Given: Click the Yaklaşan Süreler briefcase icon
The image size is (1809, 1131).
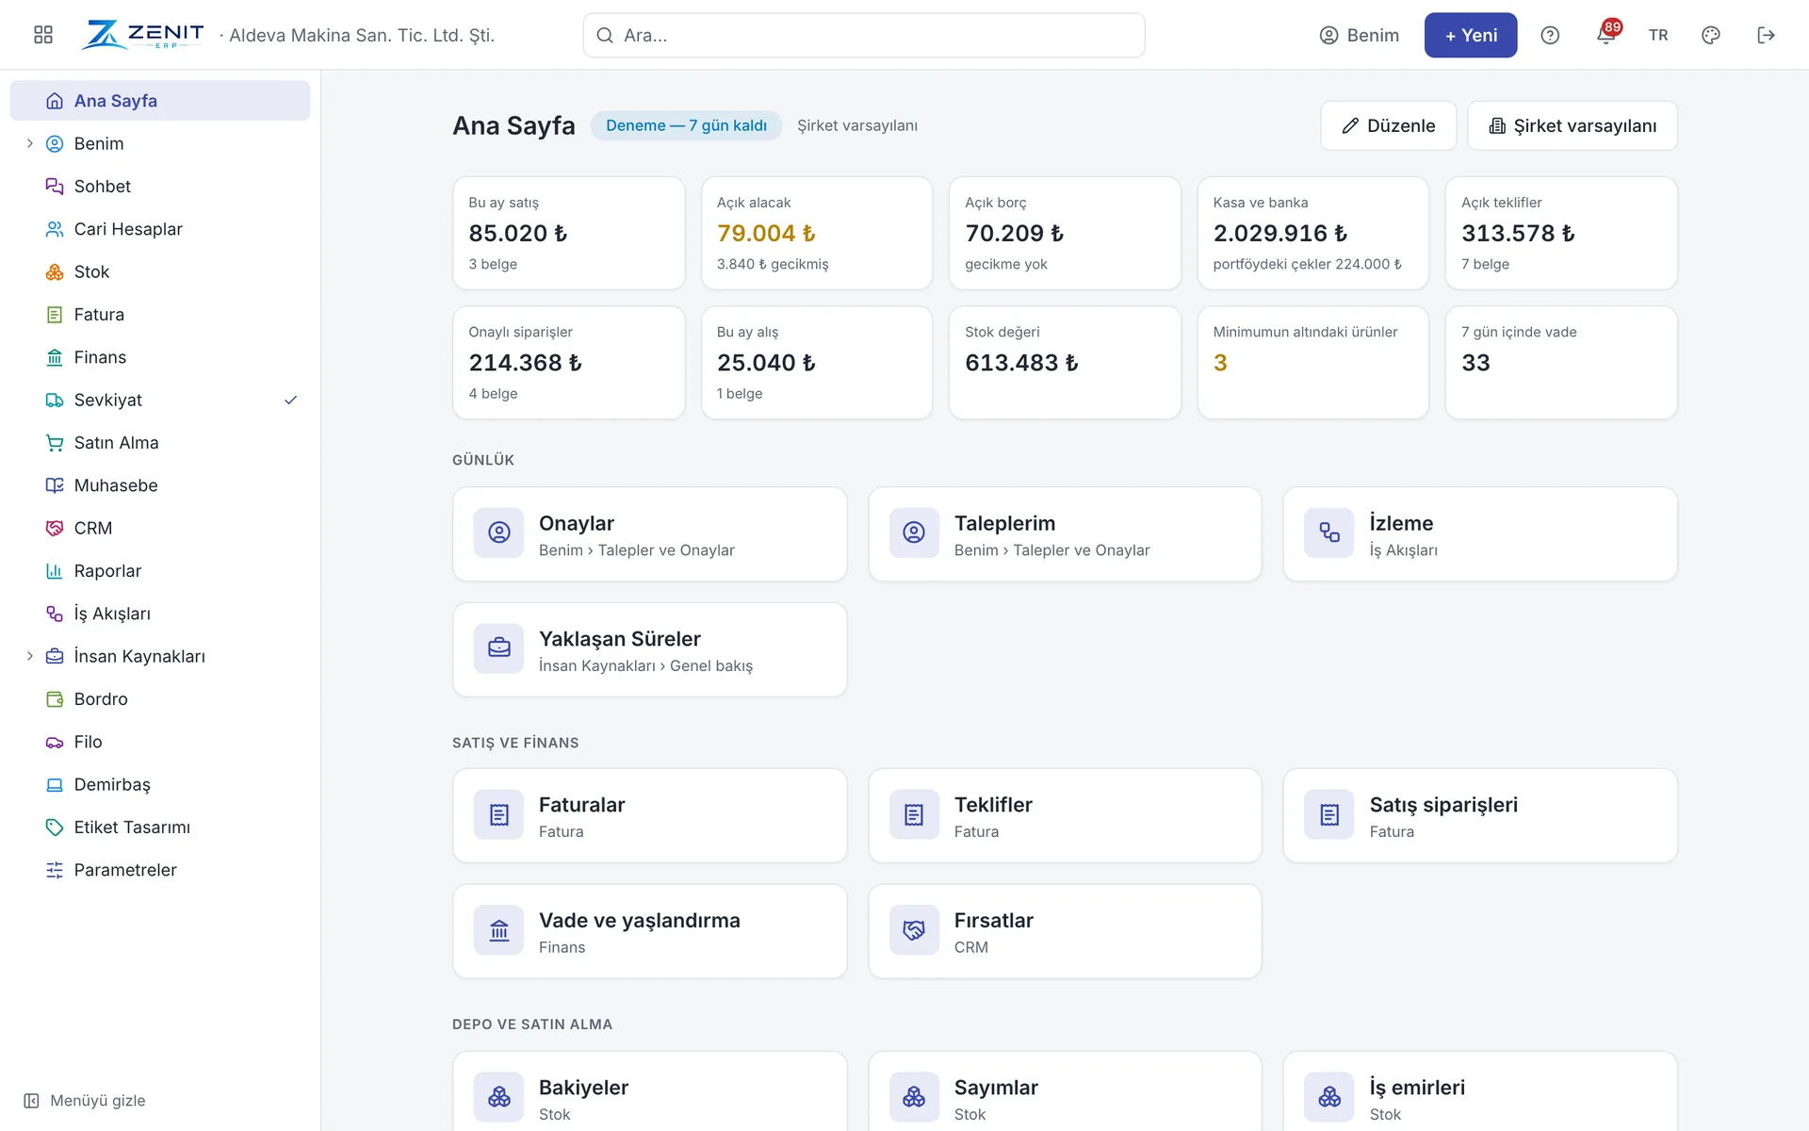Looking at the screenshot, I should click(499, 648).
